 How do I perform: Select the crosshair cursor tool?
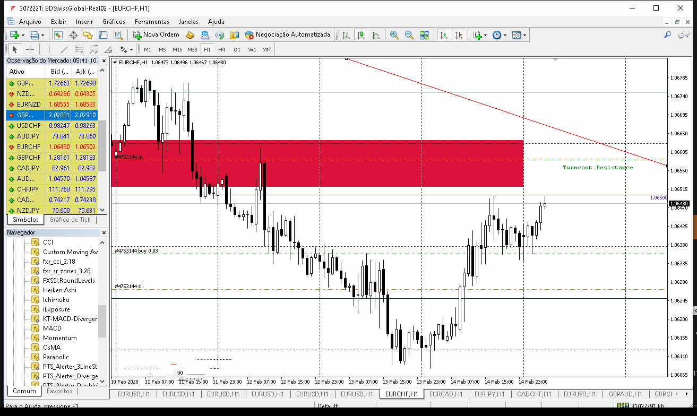click(x=30, y=49)
